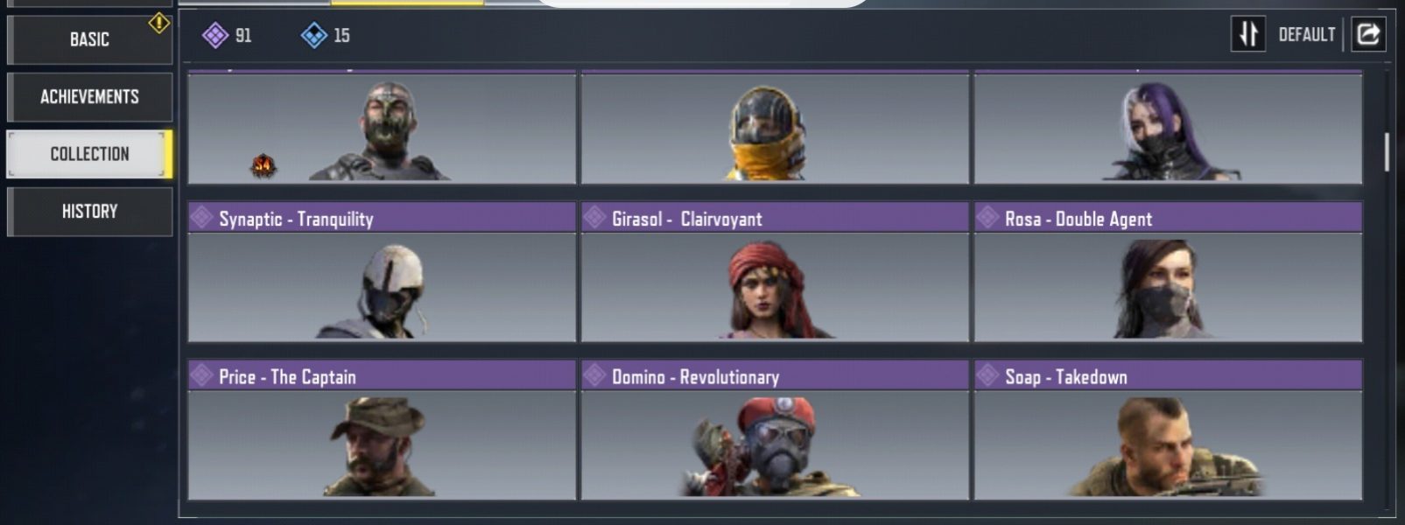Select the Girasol - Clairvoyant character card
1405x525 pixels.
coord(775,272)
